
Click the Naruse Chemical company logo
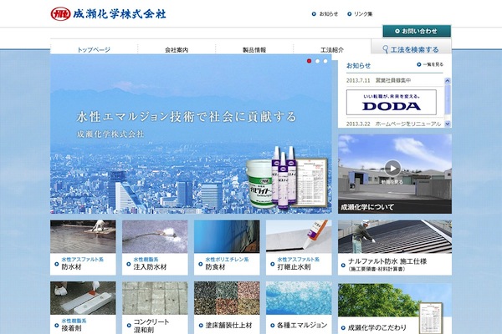pyautogui.click(x=108, y=14)
